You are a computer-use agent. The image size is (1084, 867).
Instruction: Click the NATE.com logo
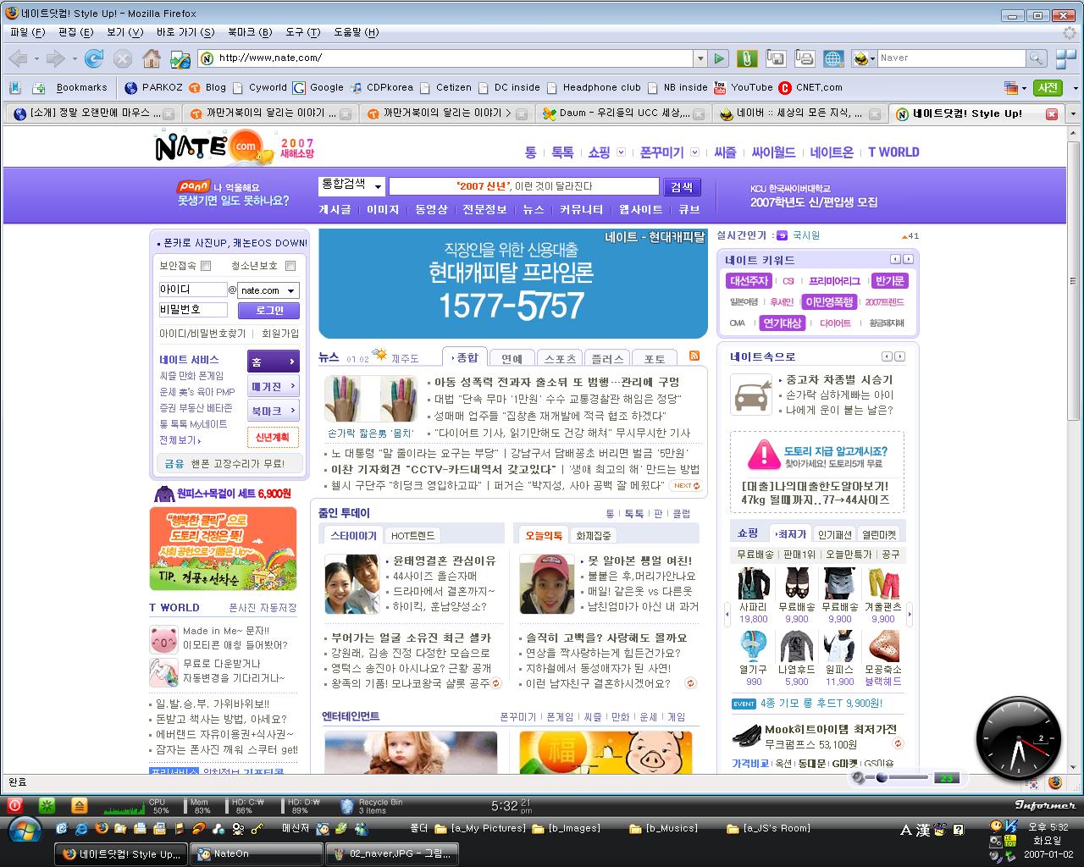215,147
